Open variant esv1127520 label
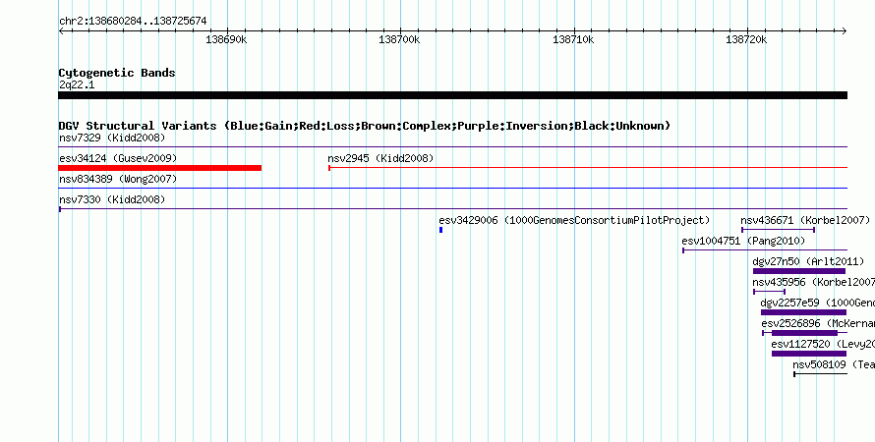The height and width of the screenshot is (442, 875). point(823,344)
